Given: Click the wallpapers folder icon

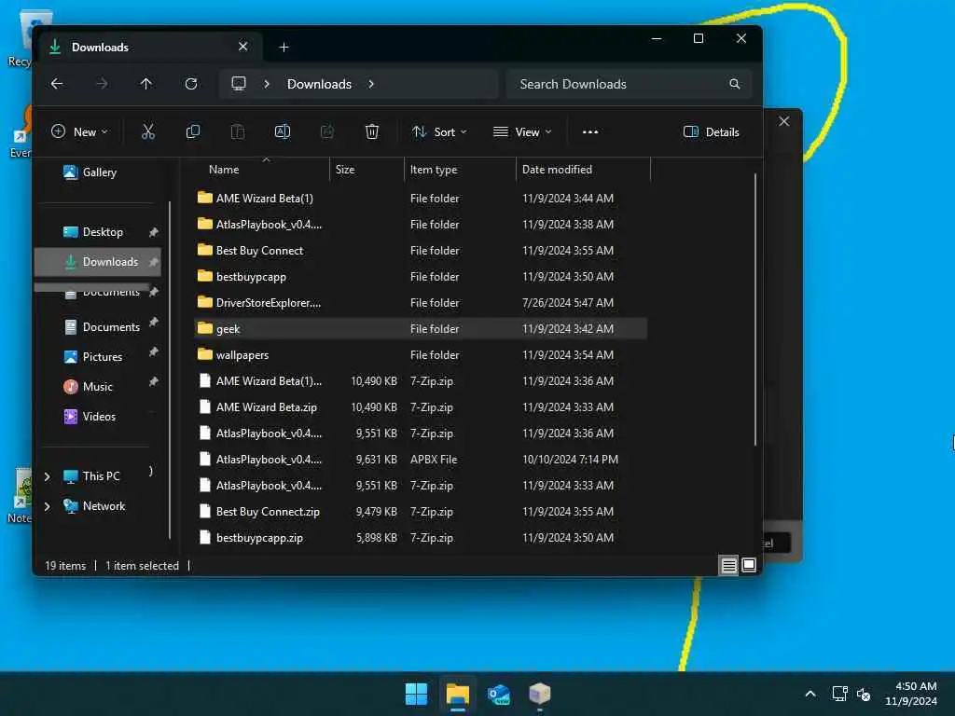Looking at the screenshot, I should (205, 354).
